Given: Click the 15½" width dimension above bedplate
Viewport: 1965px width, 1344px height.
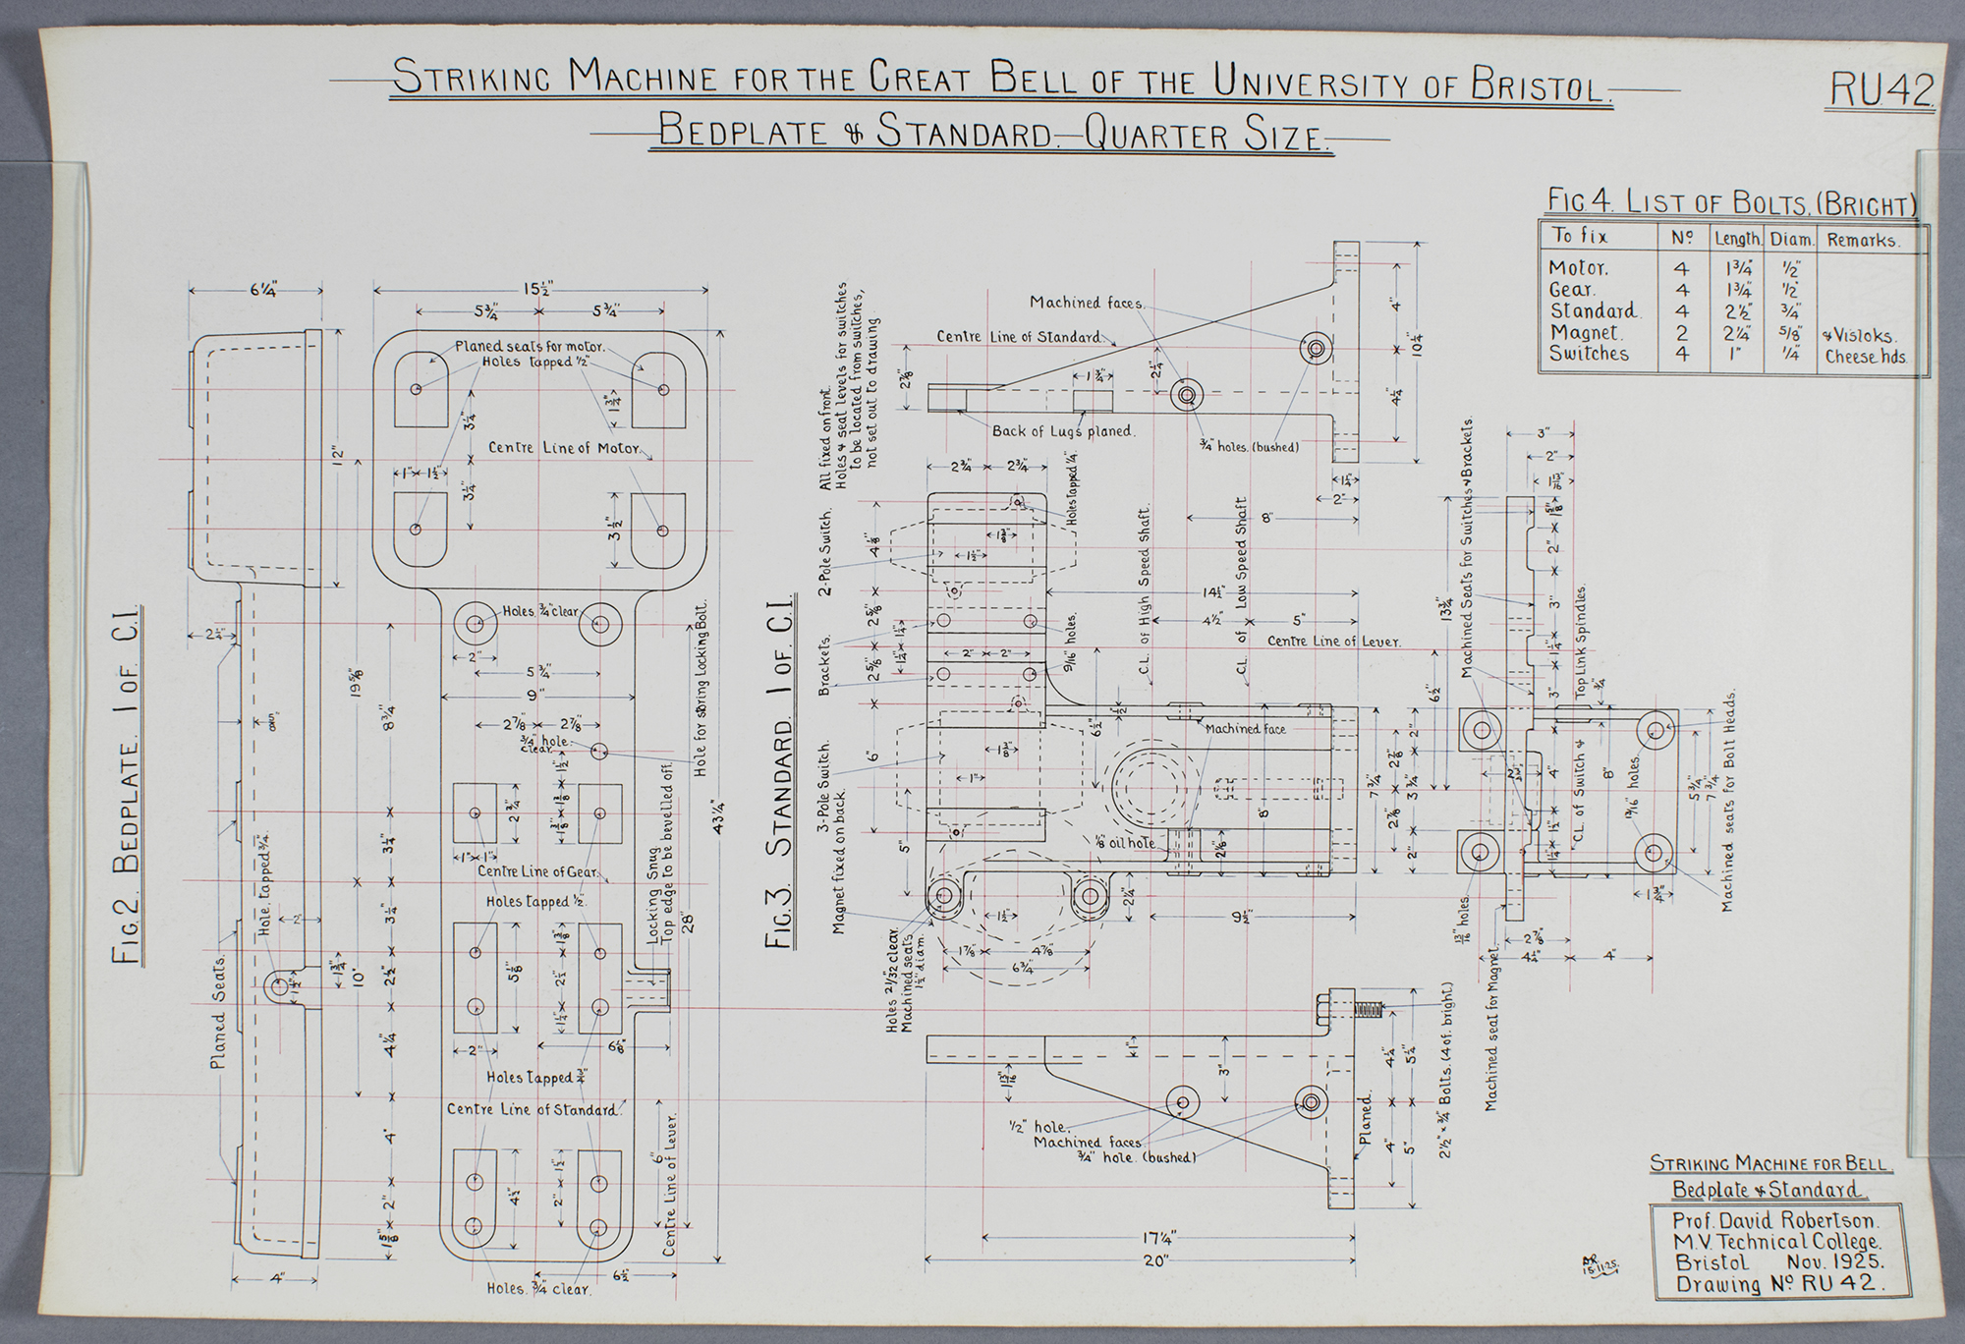Looking at the screenshot, I should 538,290.
